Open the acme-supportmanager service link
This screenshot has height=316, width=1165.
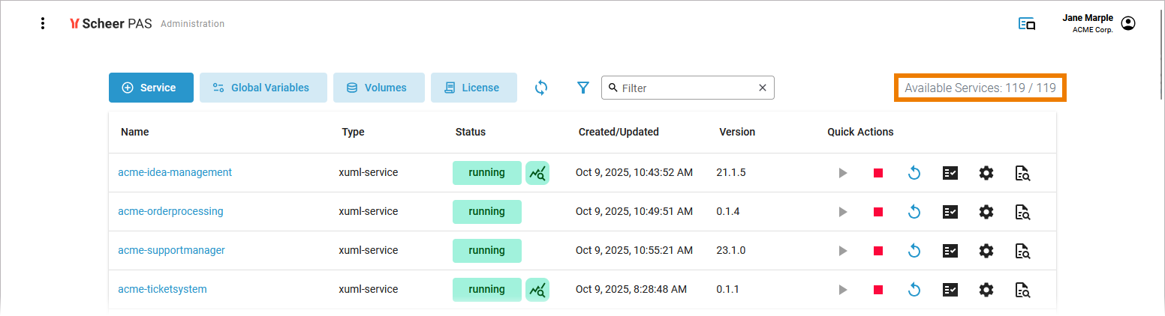171,251
